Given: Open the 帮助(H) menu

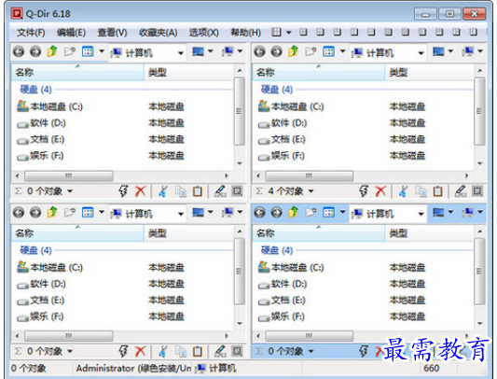Looking at the screenshot, I should pyautogui.click(x=245, y=33).
